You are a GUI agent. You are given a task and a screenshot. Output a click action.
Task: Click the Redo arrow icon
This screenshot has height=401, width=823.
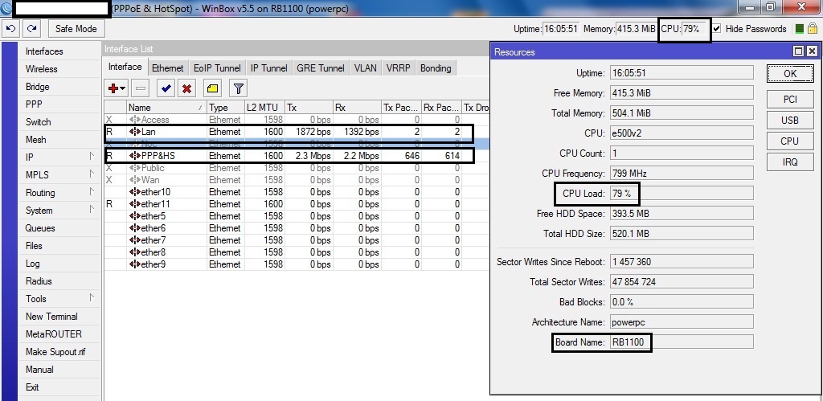[x=32, y=28]
